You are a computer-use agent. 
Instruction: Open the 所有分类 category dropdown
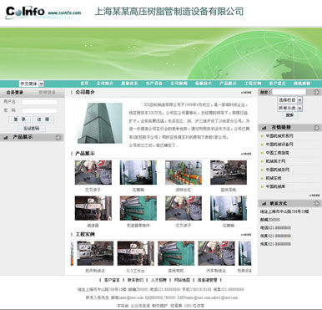click(289, 108)
